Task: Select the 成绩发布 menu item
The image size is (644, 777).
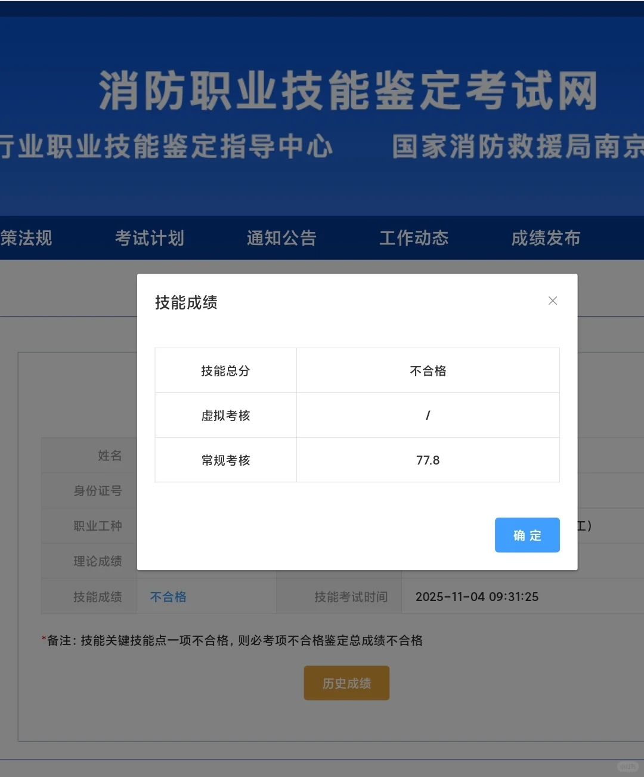Action: pos(546,238)
